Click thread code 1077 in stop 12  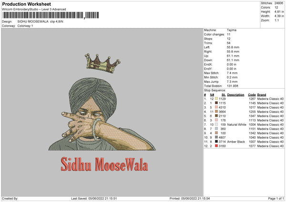[252, 146]
